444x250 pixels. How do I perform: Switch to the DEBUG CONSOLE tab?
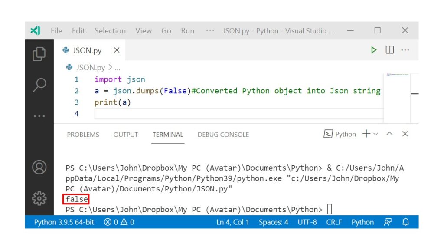tap(223, 135)
